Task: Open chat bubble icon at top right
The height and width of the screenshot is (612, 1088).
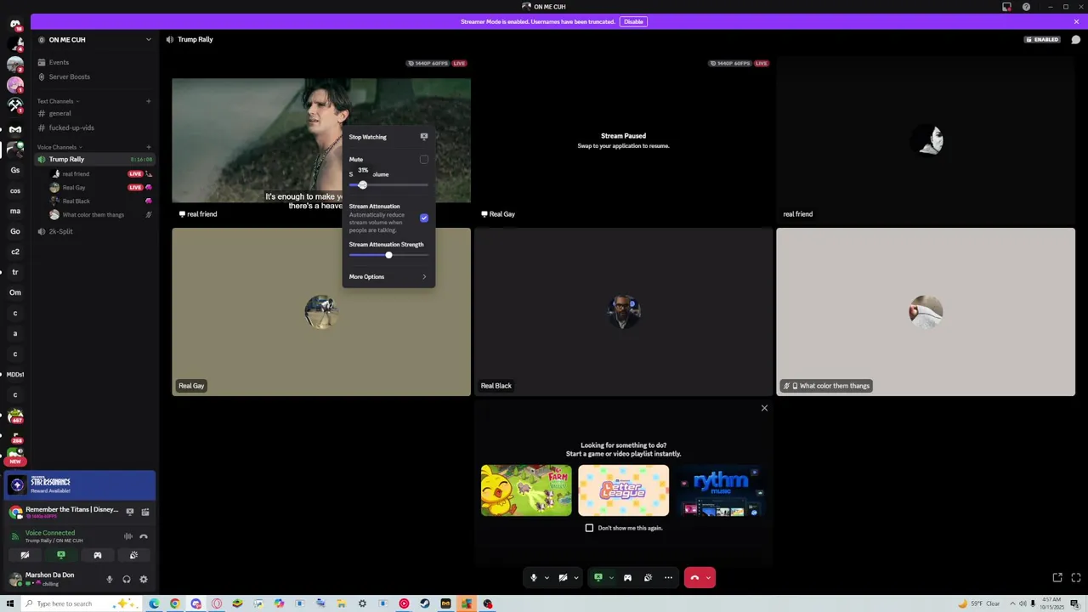Action: pos(1075,40)
